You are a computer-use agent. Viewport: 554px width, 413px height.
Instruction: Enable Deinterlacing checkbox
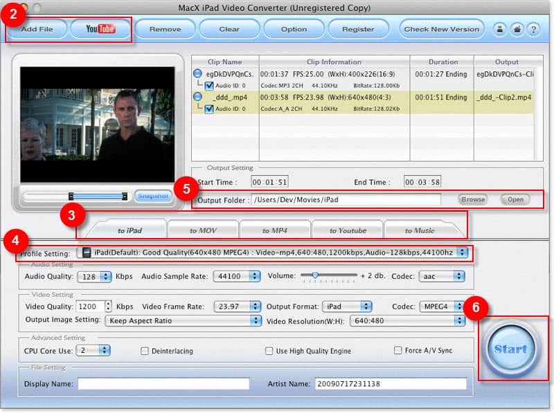[x=145, y=351]
